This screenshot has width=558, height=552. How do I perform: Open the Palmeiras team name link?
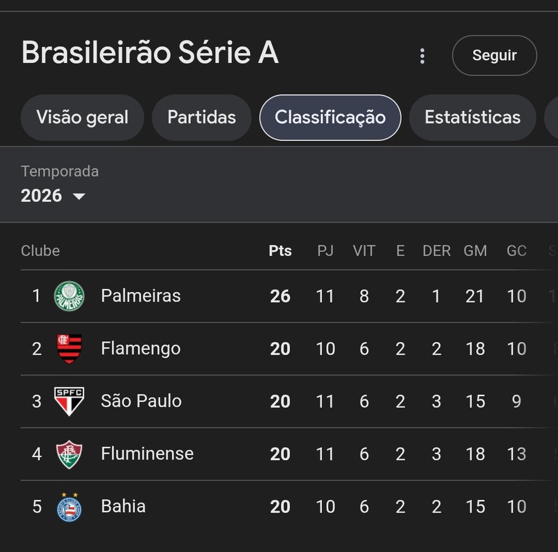point(140,296)
